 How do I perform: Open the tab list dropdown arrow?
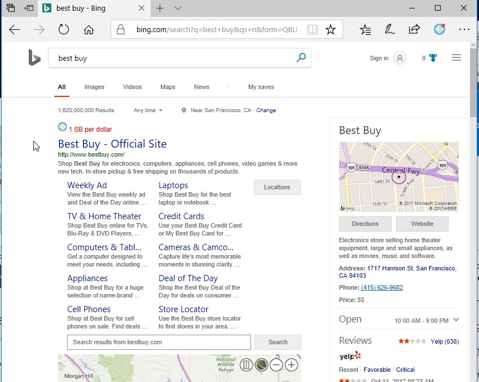[178, 8]
